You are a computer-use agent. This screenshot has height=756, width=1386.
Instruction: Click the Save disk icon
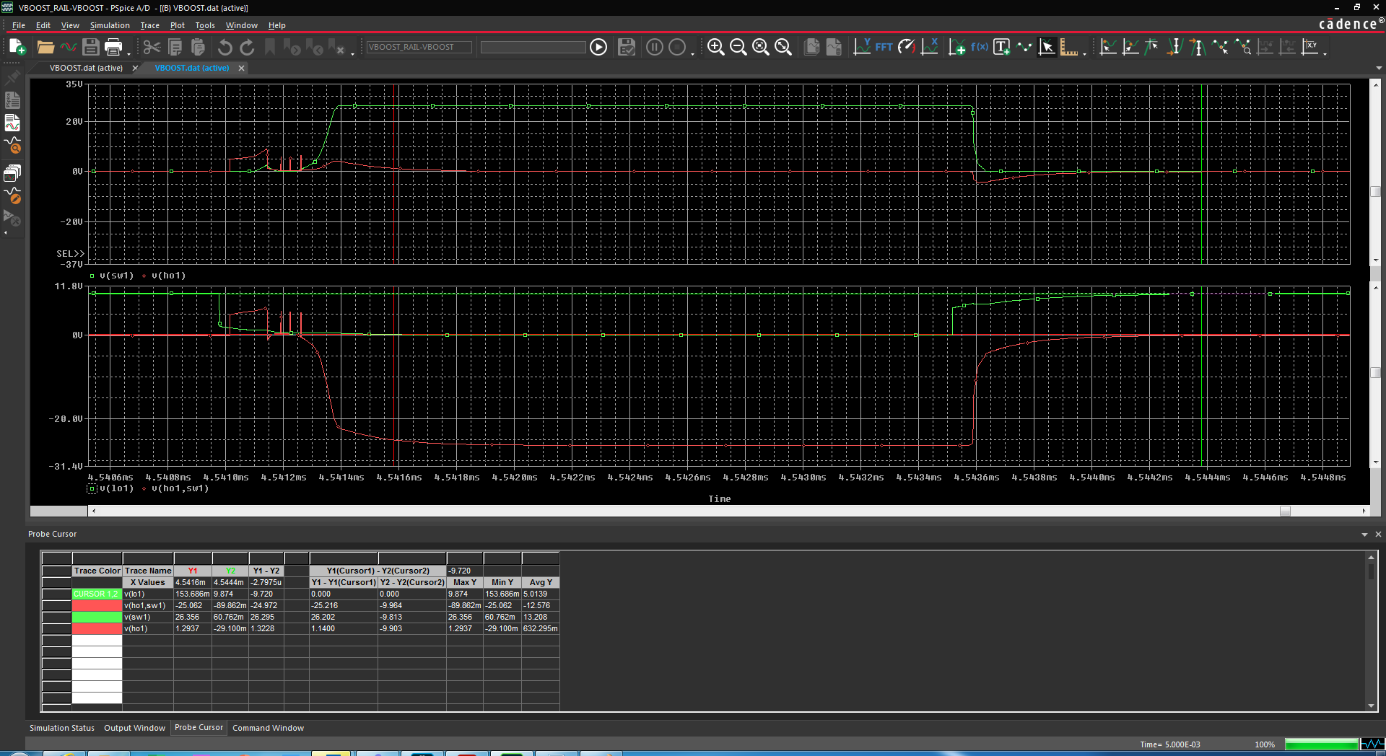90,47
